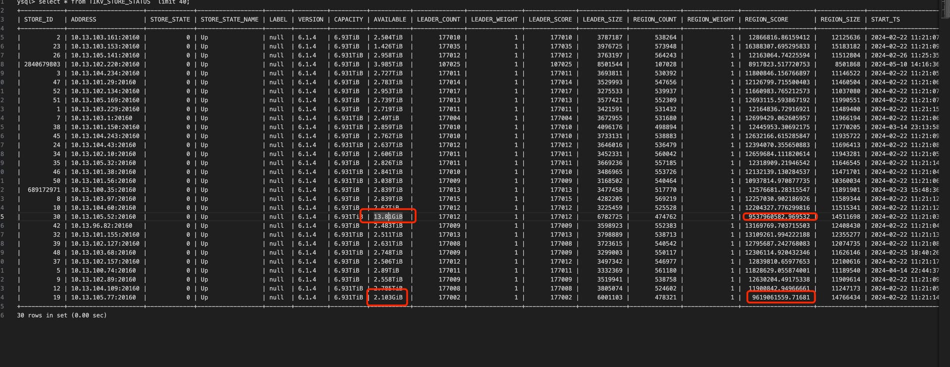Select store ID 2840679803
Screen dimensions: 950x367
[x=42, y=64]
